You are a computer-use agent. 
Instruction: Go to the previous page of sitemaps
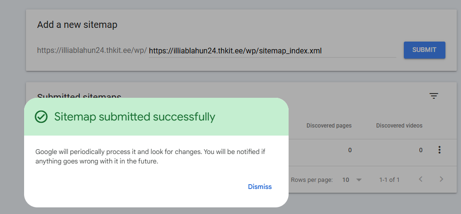pyautogui.click(x=420, y=180)
